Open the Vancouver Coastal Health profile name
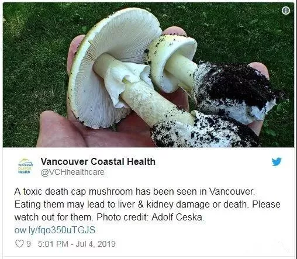The height and width of the screenshot is (259, 297). pyautogui.click(x=98, y=161)
